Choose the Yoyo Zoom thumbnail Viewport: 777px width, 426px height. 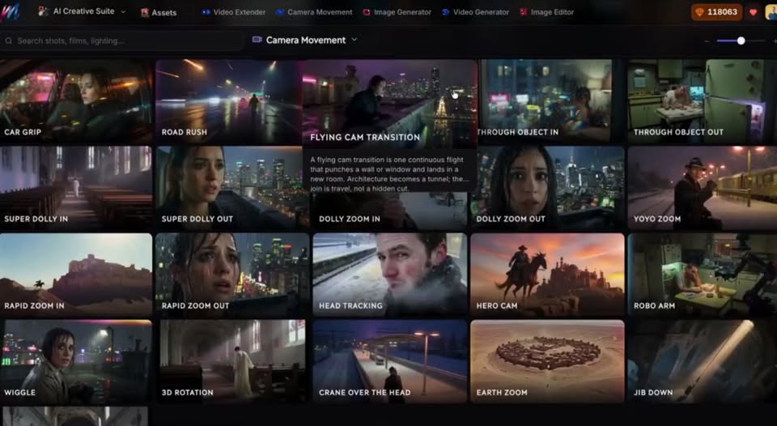click(703, 188)
